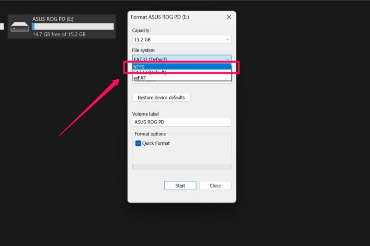Click the Start button to format
This screenshot has height=246, width=370.
(180, 185)
